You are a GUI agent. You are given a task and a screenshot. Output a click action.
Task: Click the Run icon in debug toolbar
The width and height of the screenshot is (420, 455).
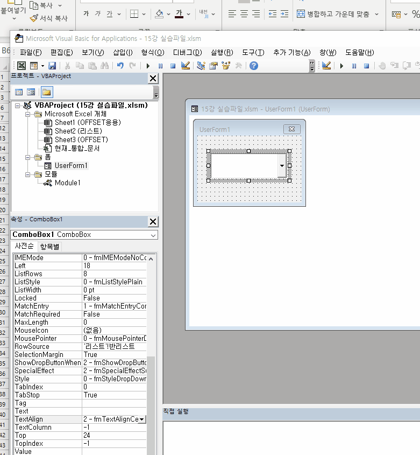click(341, 66)
